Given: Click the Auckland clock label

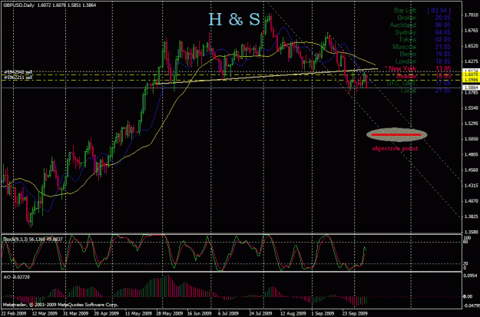Looking at the screenshot, I should 403,25.
